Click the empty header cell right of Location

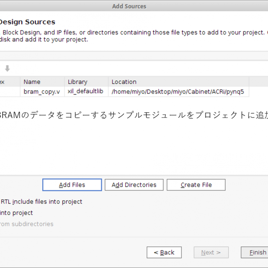(258, 82)
